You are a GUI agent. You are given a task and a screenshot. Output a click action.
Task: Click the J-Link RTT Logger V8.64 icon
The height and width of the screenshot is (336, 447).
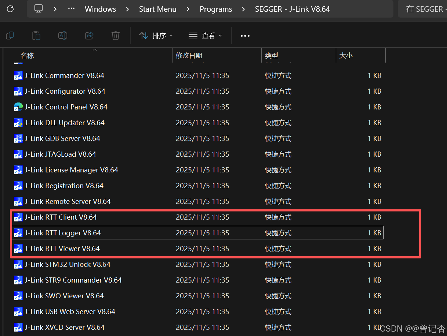click(18, 233)
